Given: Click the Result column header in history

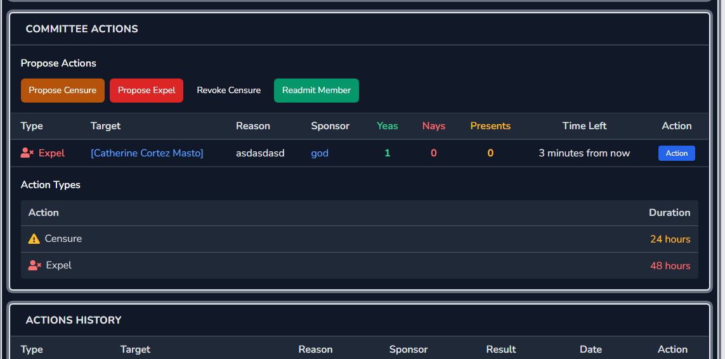Looking at the screenshot, I should [500, 350].
